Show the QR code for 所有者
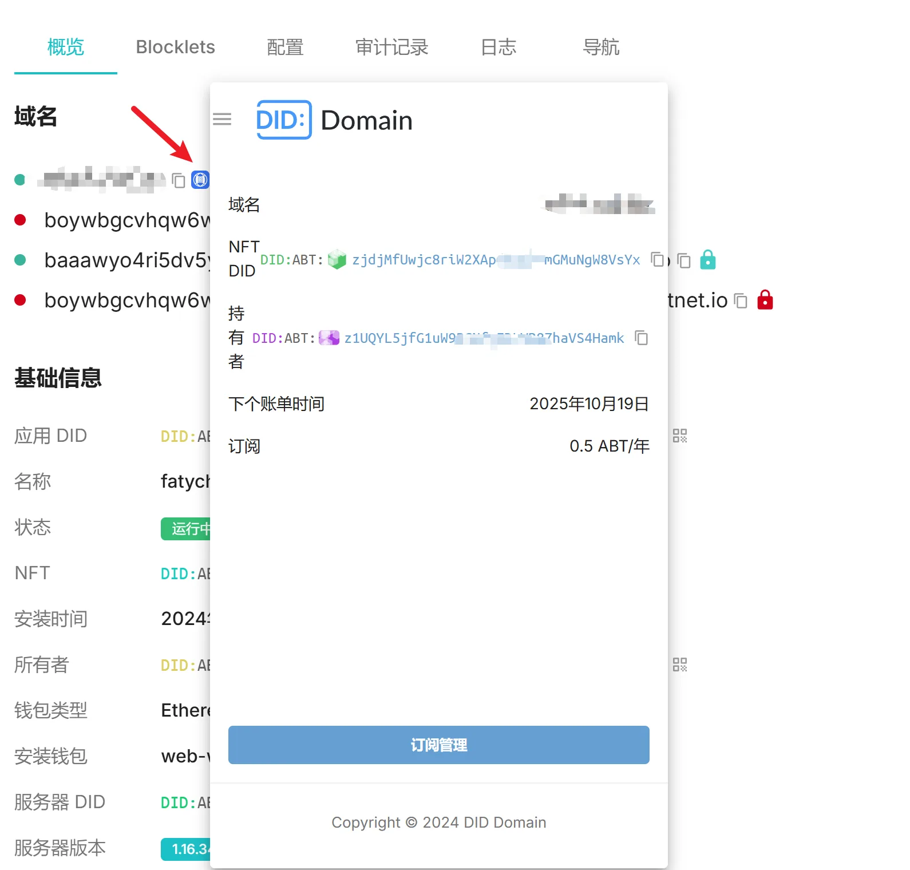910x870 pixels. [680, 665]
